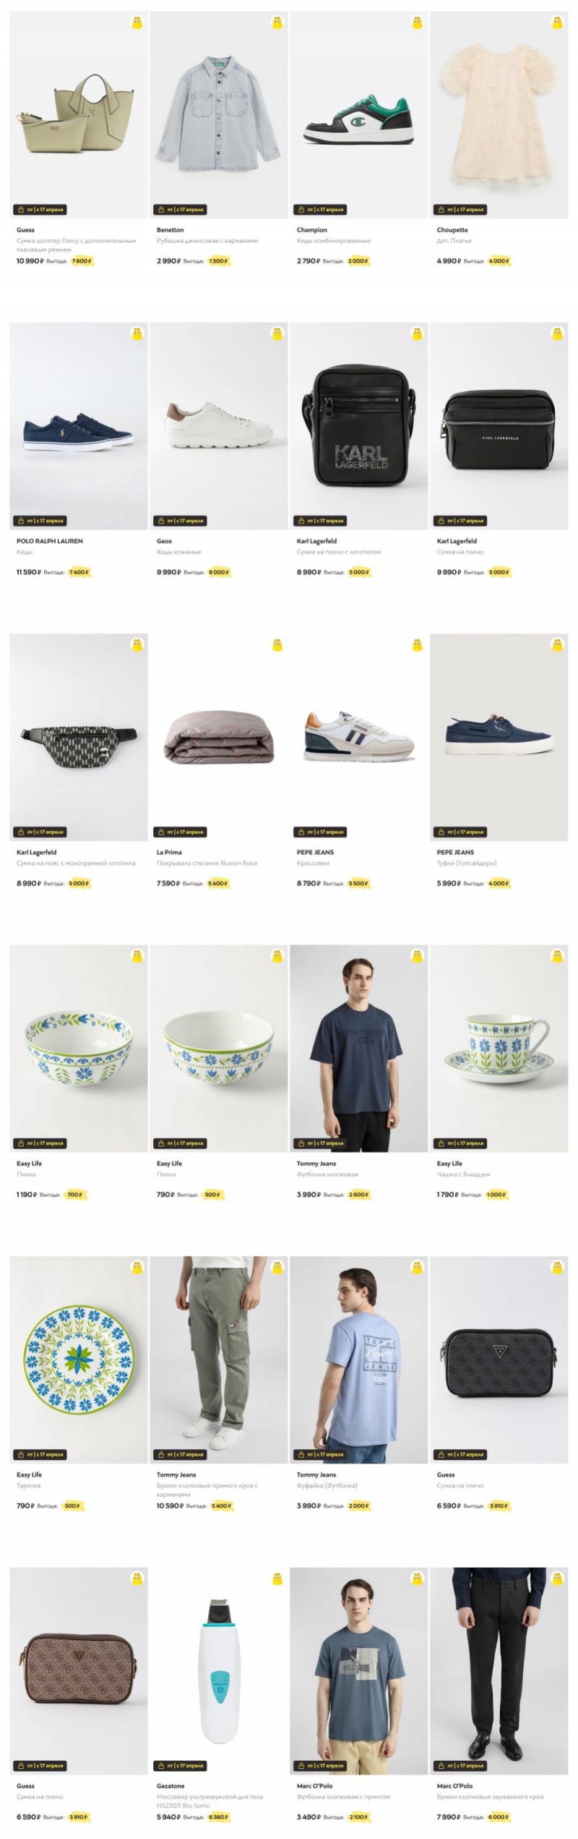Click delivery date badge on Karl Lagerfeld belt bag

(40, 832)
